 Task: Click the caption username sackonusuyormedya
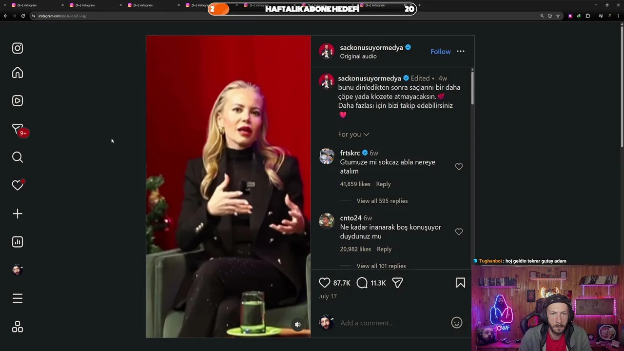click(370, 78)
